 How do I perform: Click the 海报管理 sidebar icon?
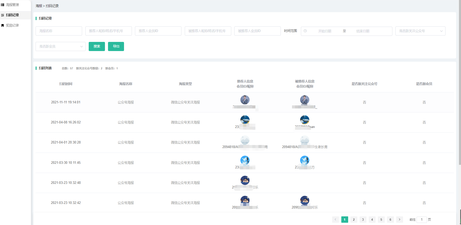(x=3, y=5)
